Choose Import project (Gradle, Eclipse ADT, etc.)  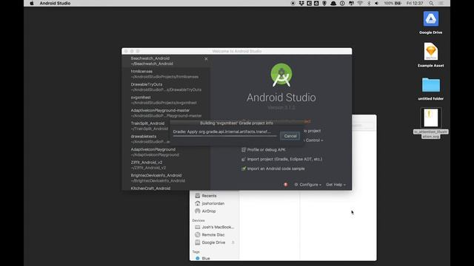(284, 159)
